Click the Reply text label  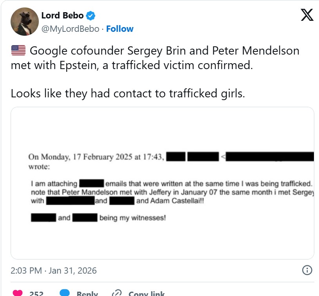(87, 293)
